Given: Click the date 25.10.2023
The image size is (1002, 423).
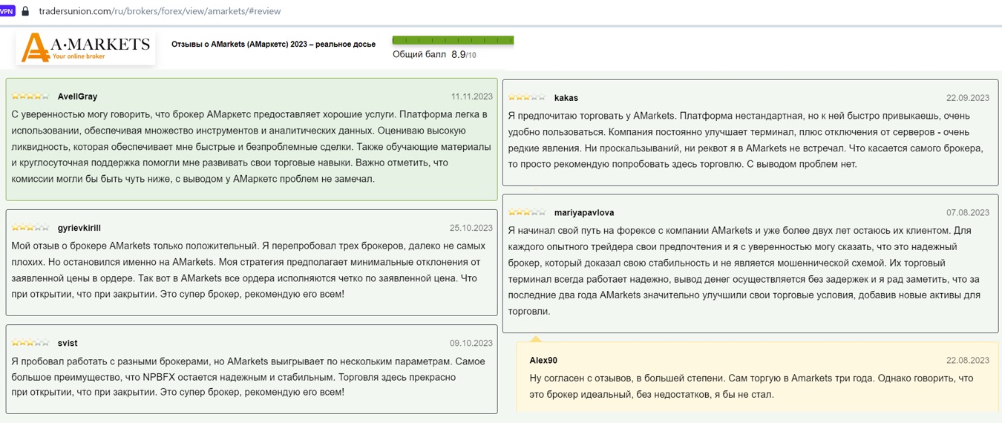Looking at the screenshot, I should point(471,228).
